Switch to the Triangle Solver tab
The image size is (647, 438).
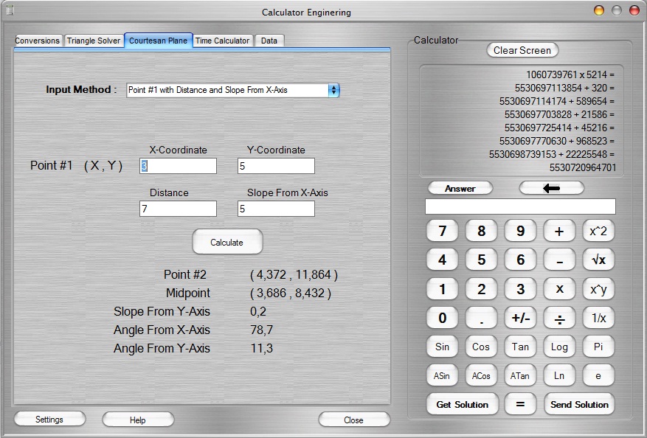point(94,41)
